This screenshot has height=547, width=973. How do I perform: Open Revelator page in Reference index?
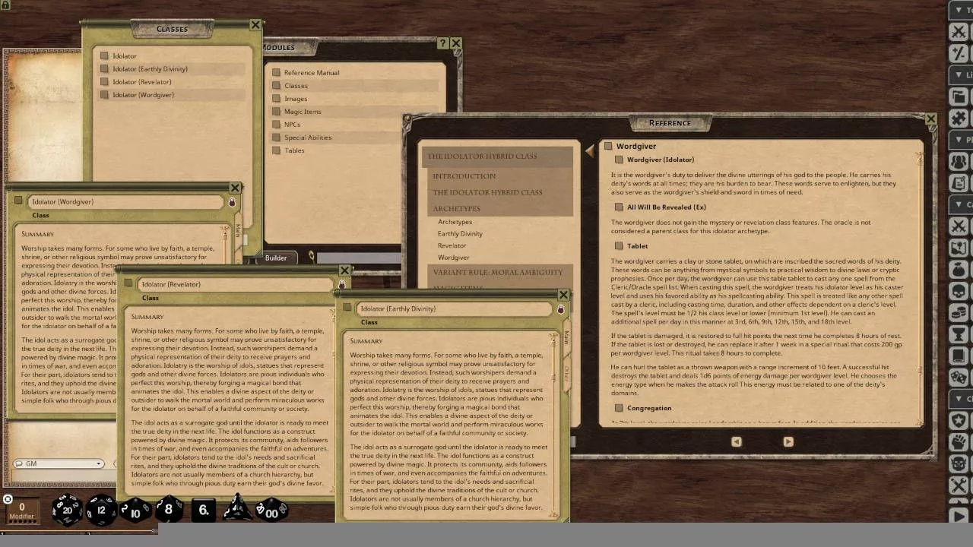452,245
